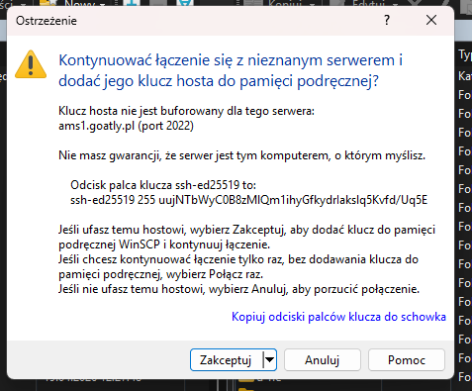Open Pomoc help button
The image size is (472, 391).
[407, 360]
